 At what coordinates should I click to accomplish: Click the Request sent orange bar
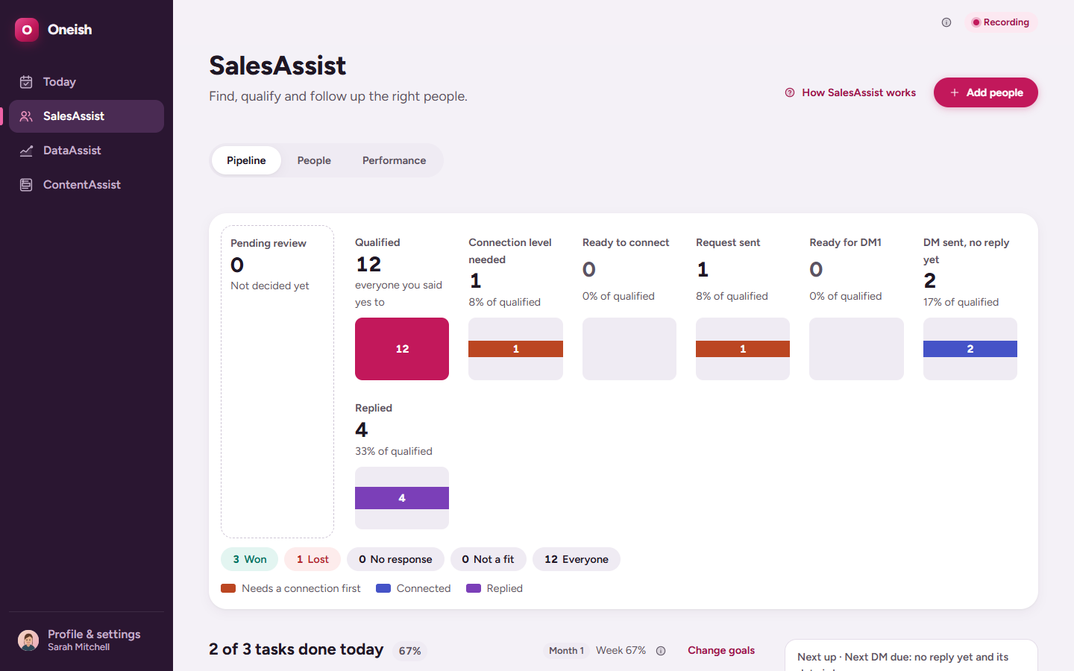[x=743, y=349]
